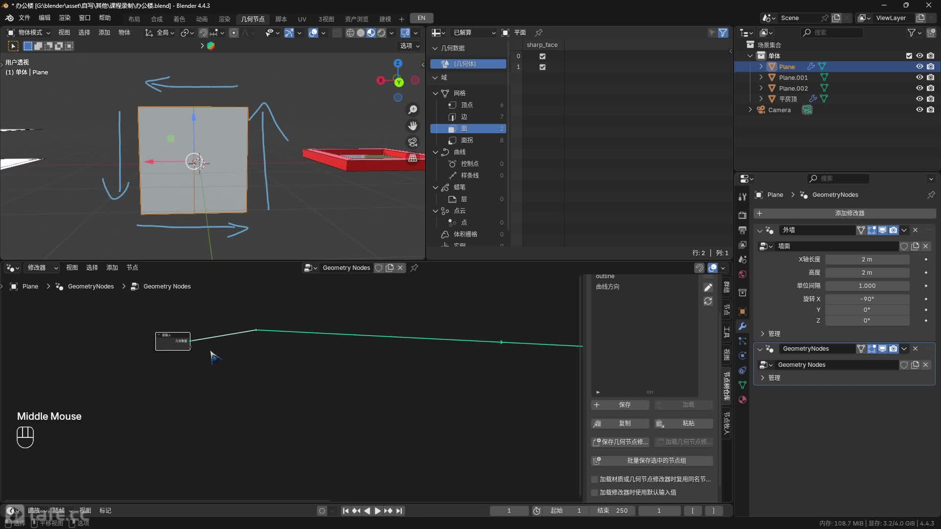
Task: Pin the Geometry Nodes node tree
Action: pyautogui.click(x=414, y=268)
